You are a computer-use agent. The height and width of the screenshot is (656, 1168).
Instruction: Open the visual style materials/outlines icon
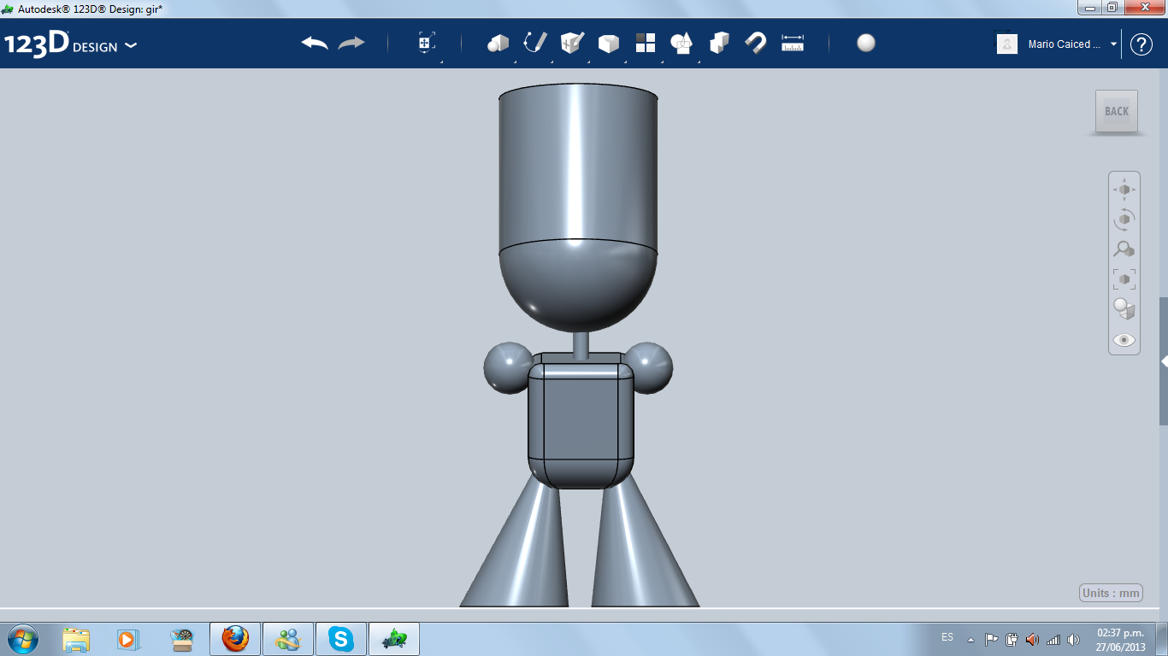(x=1124, y=309)
